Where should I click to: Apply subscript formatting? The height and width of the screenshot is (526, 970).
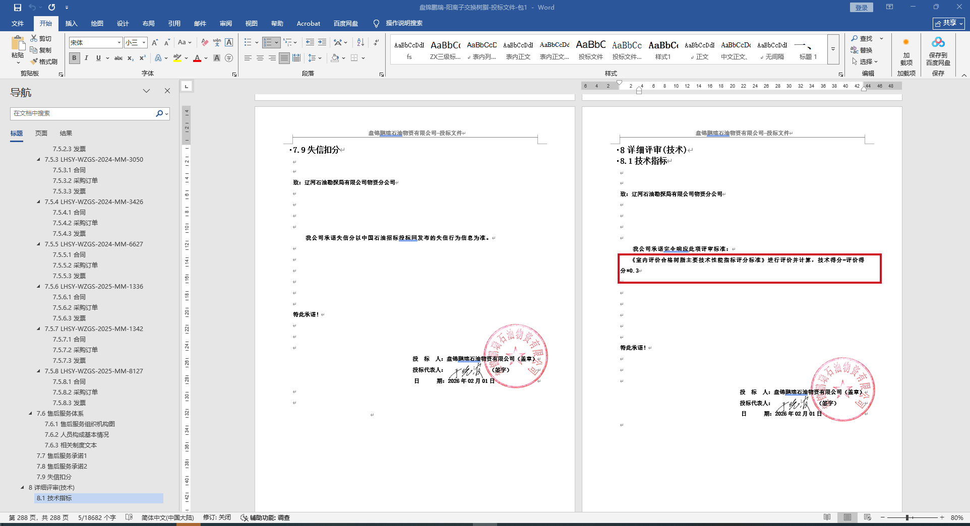(x=131, y=58)
